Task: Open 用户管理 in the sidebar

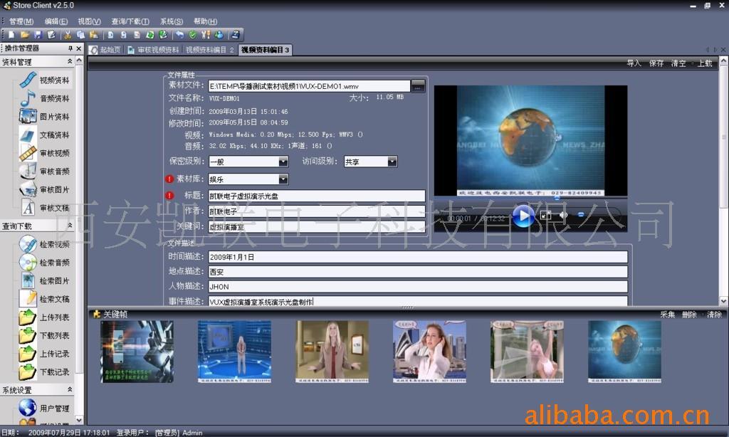Action: click(45, 409)
